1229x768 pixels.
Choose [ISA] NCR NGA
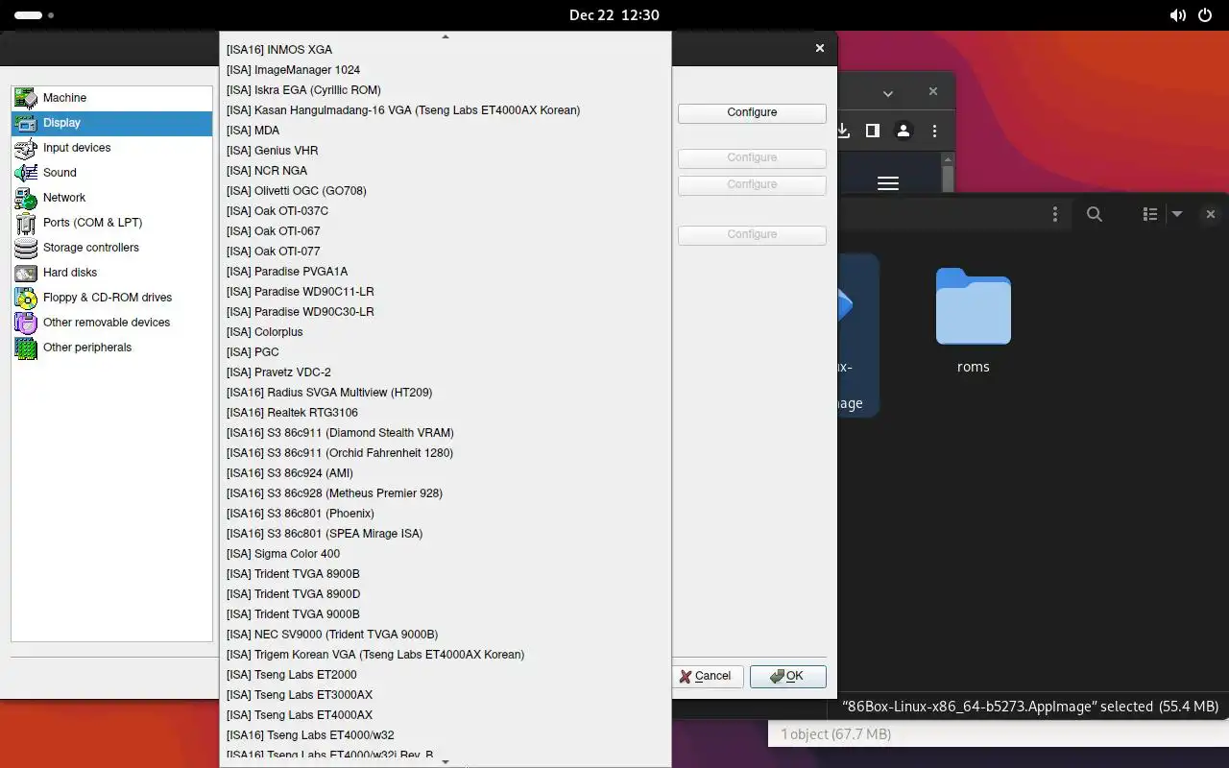click(x=445, y=171)
